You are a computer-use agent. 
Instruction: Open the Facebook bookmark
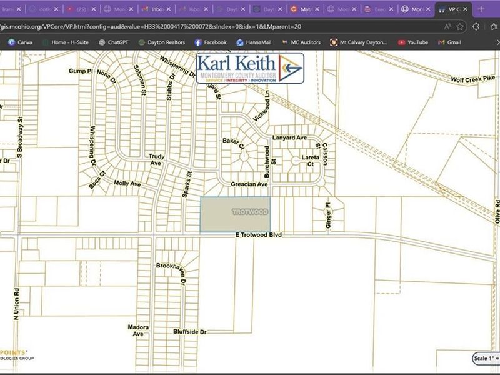[x=211, y=42]
